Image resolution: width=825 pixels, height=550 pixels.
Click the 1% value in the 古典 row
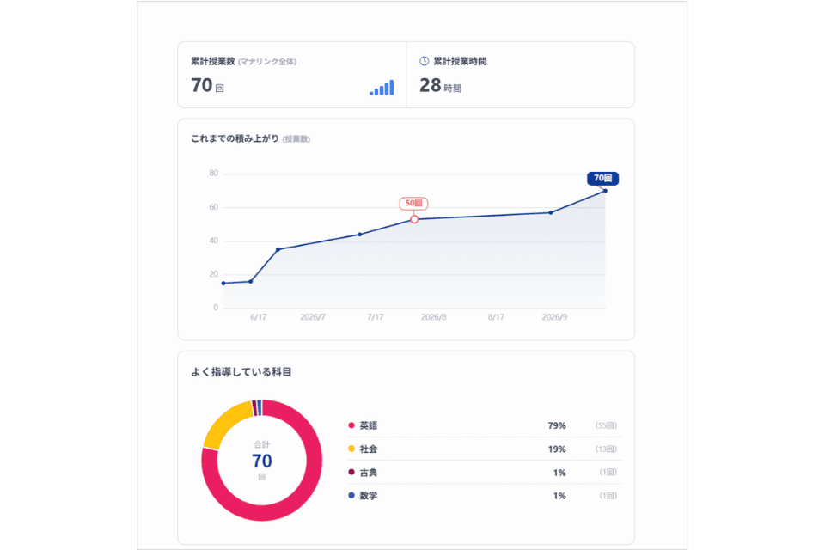coord(559,474)
